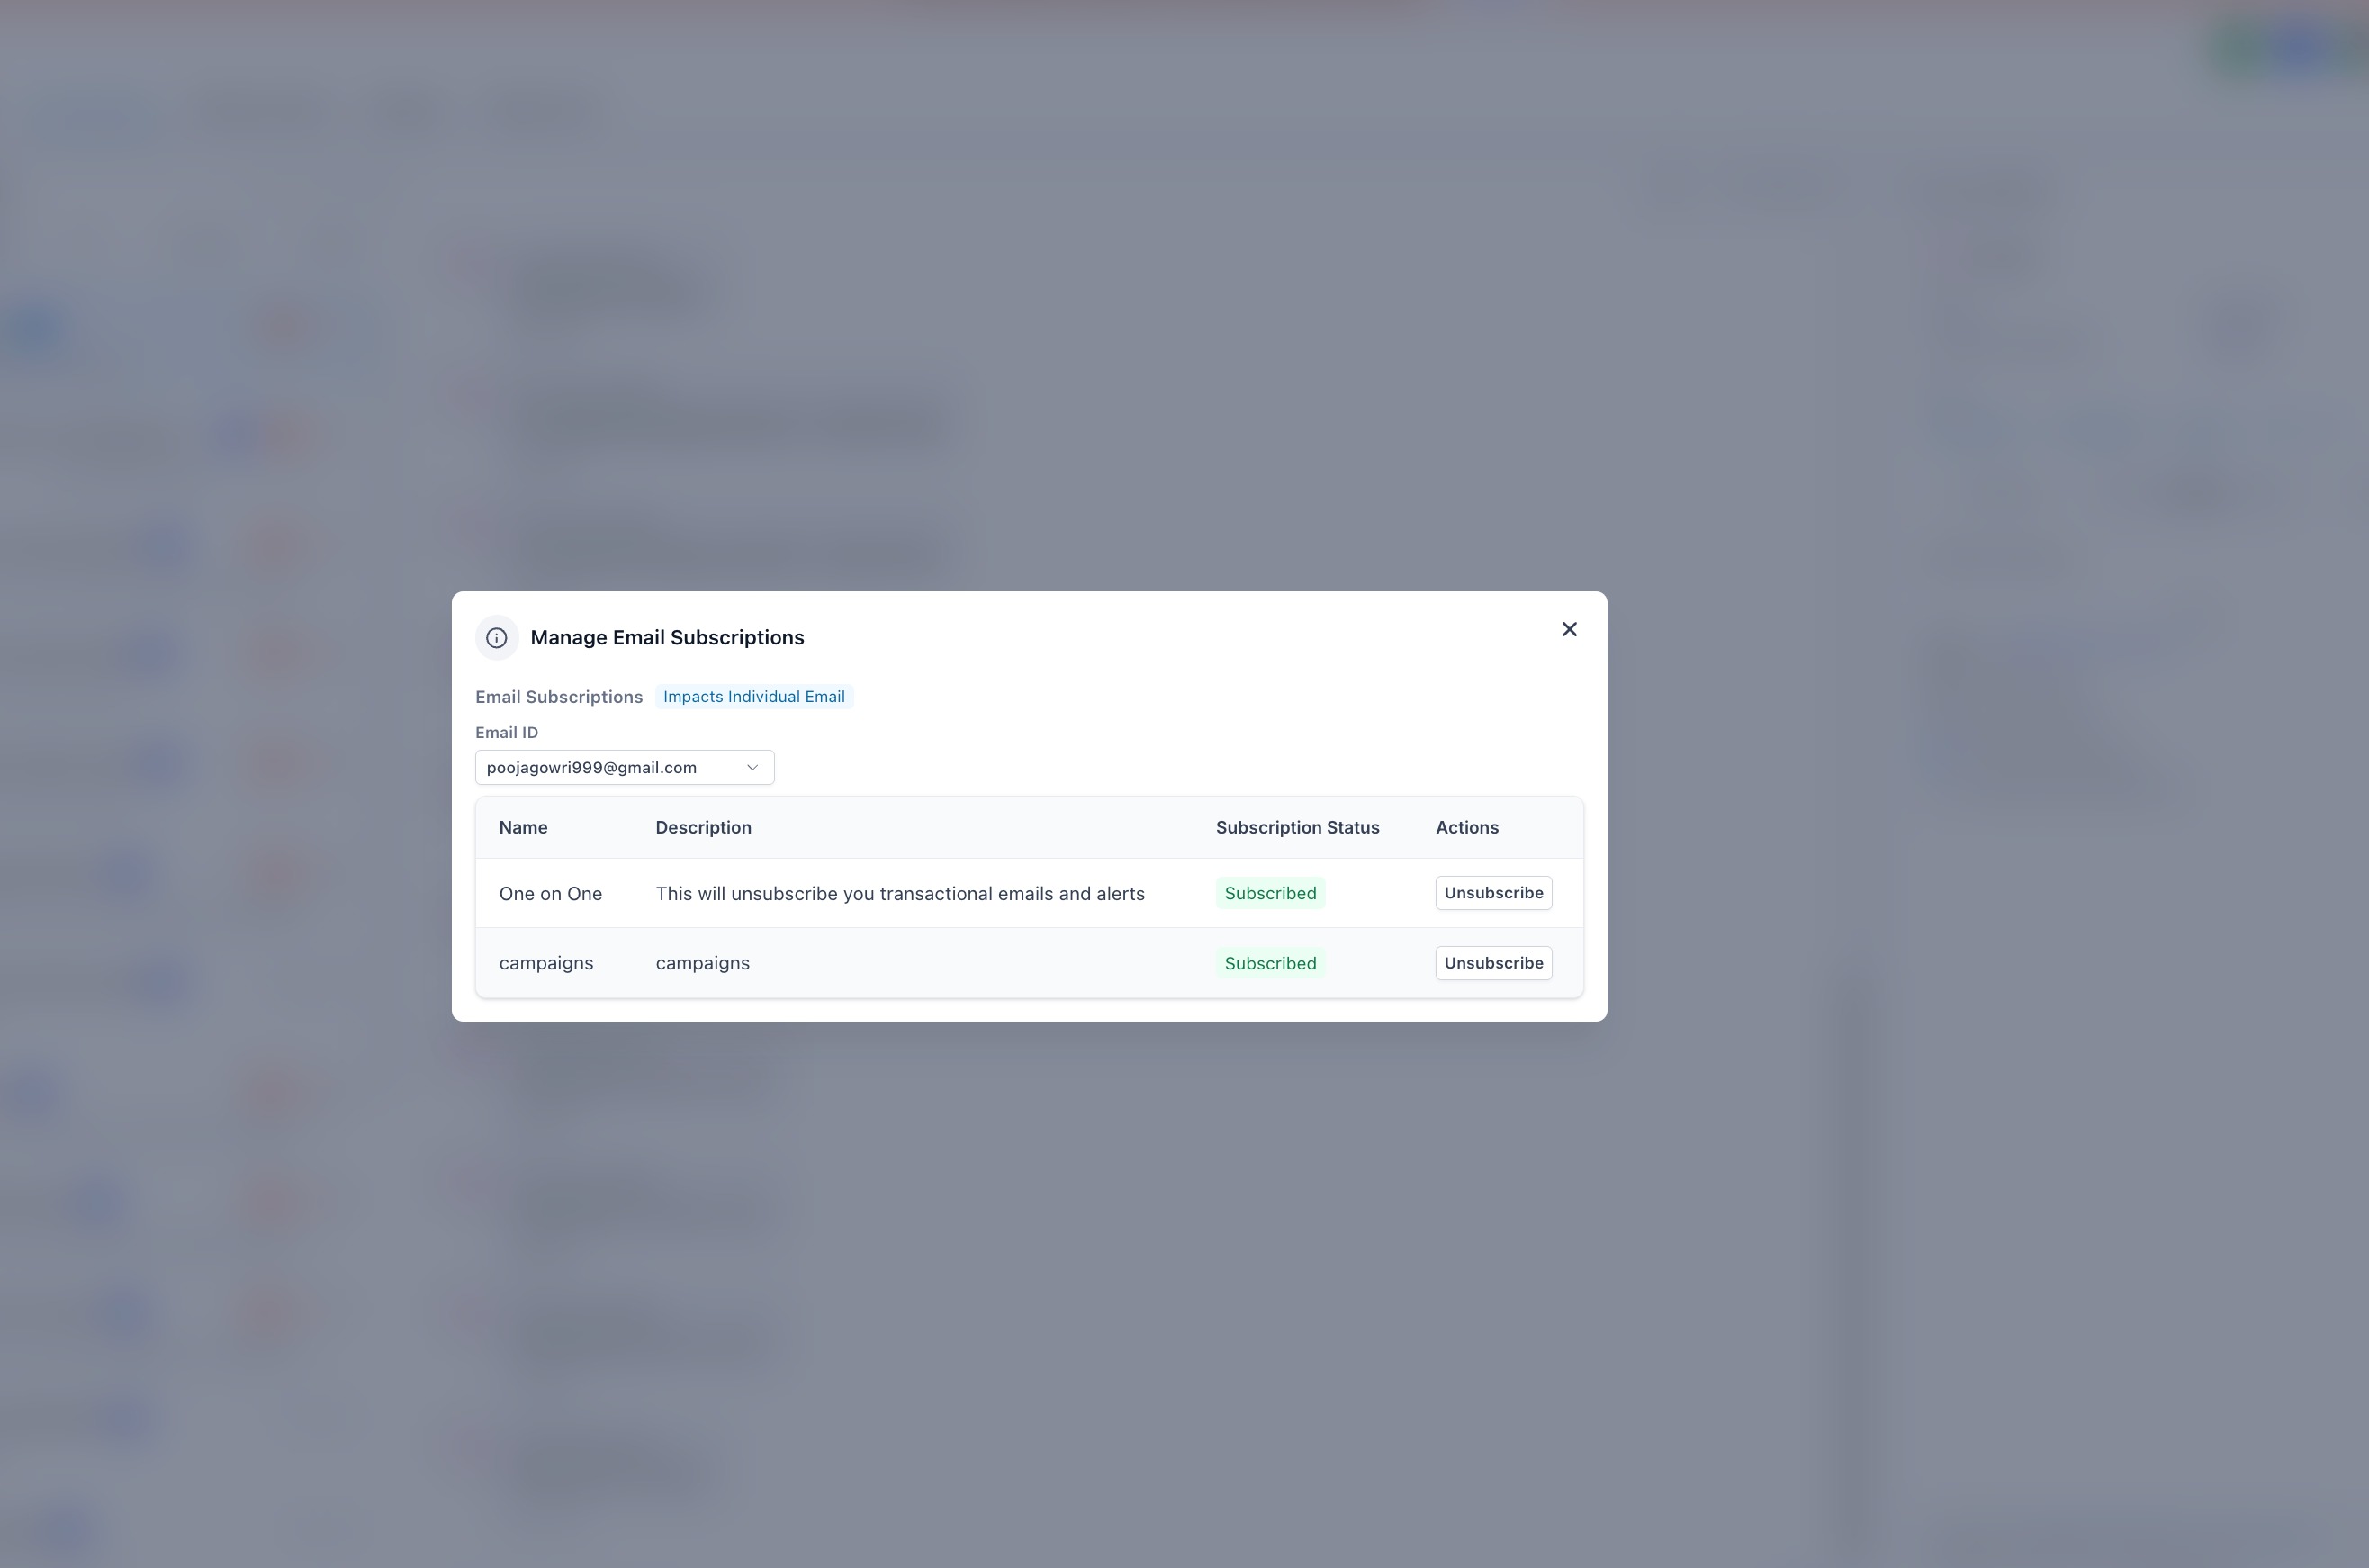The height and width of the screenshot is (1568, 2369).
Task: Unsubscribe from campaigns emails
Action: 1492,963
